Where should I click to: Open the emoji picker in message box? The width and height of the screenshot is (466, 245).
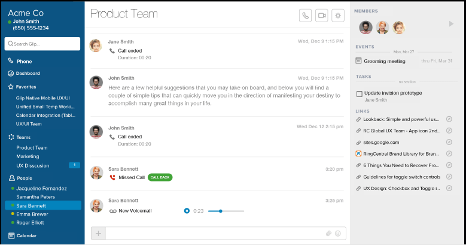338,233
